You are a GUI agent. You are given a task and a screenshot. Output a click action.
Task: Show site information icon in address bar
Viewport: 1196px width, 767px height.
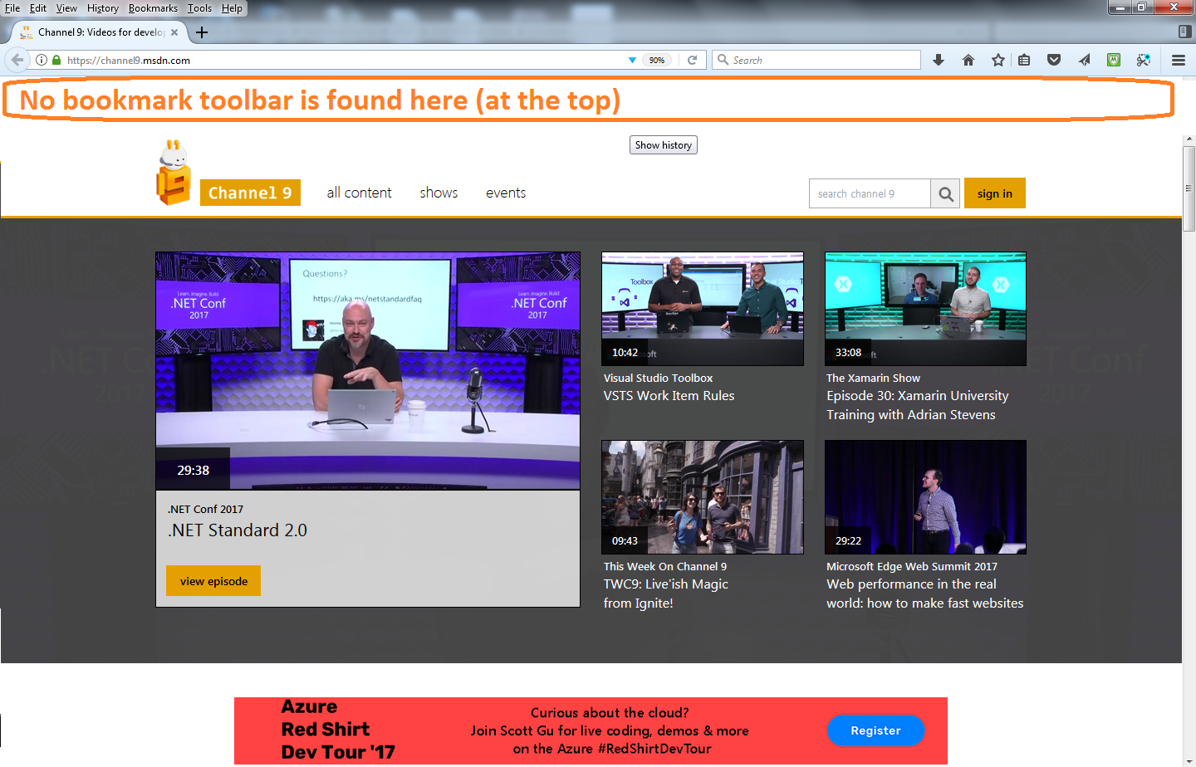42,60
